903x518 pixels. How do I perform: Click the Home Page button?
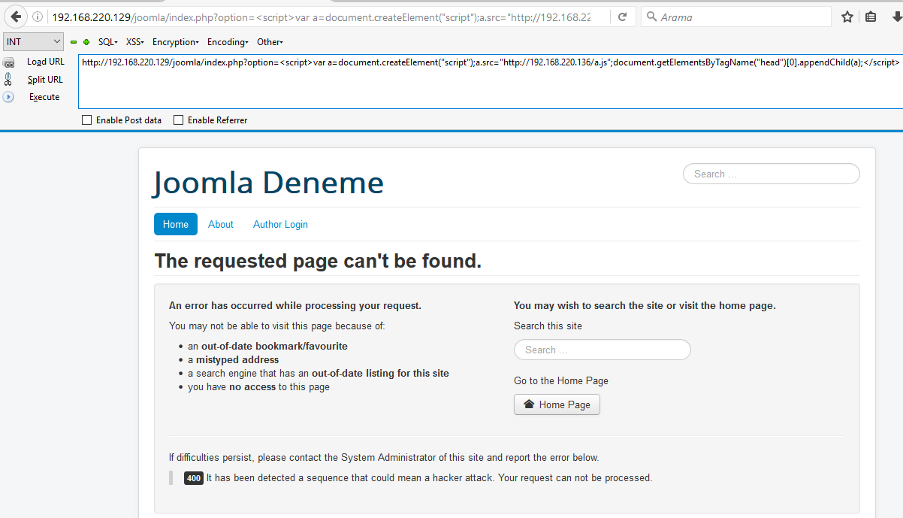[557, 404]
